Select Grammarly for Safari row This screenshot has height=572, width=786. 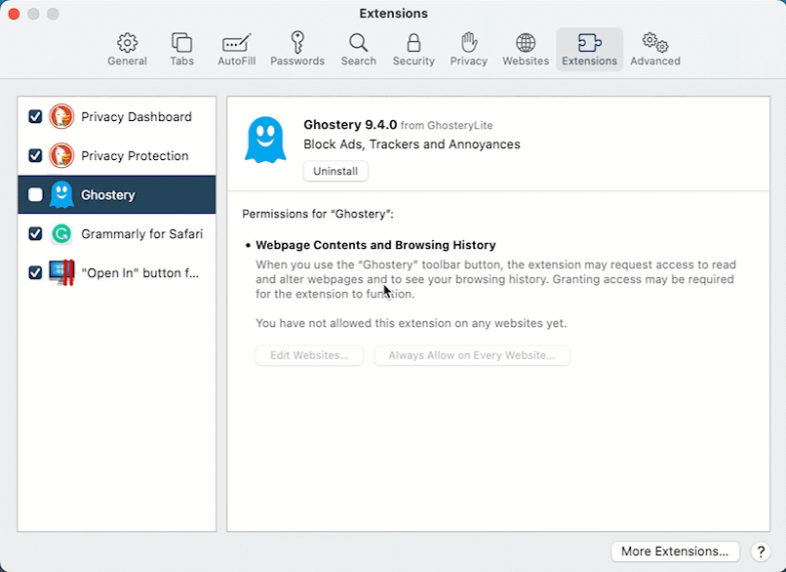(117, 234)
